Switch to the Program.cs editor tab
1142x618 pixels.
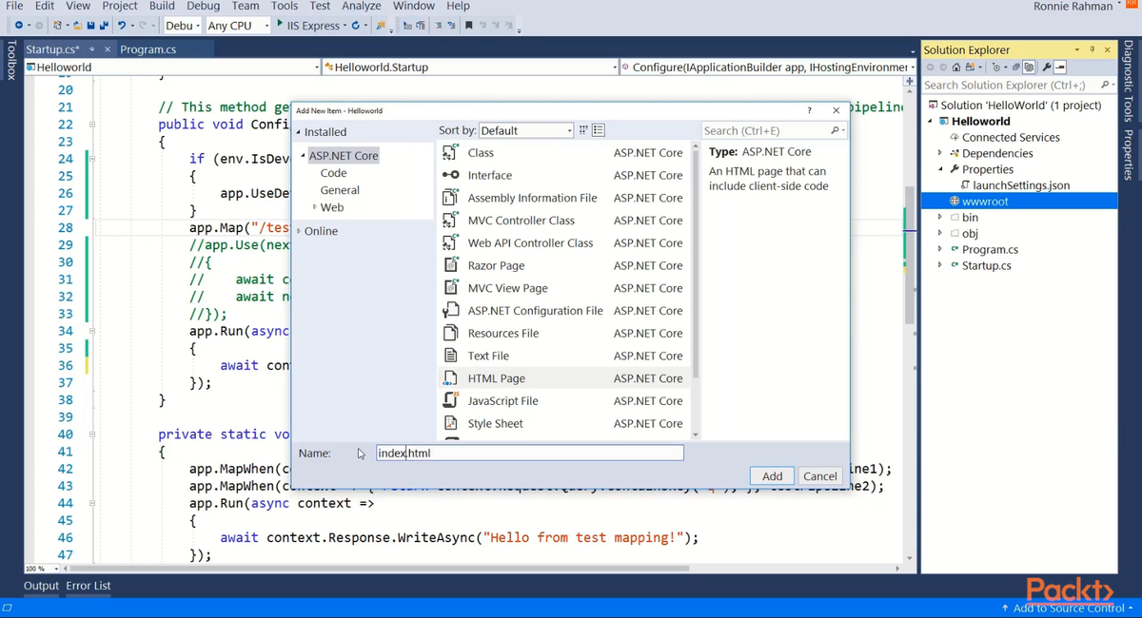(148, 49)
